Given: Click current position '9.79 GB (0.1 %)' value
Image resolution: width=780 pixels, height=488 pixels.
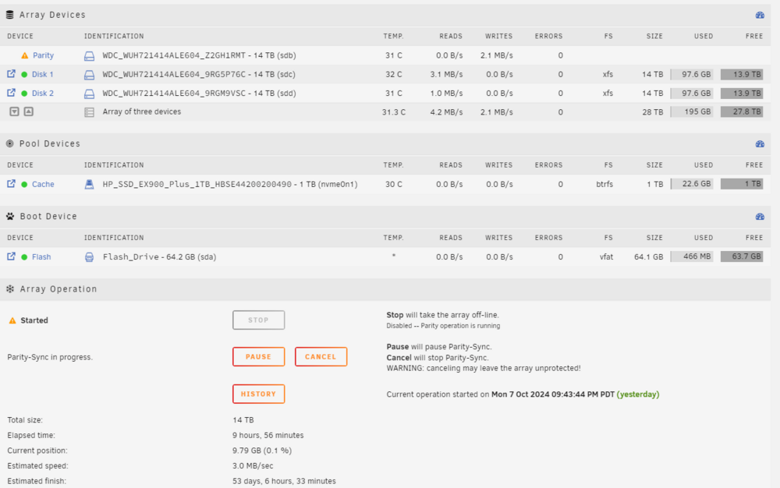Looking at the screenshot, I should pyautogui.click(x=262, y=451).
